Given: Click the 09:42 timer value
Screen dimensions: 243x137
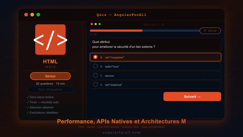Looking at the screenshot, I should coord(212,31).
